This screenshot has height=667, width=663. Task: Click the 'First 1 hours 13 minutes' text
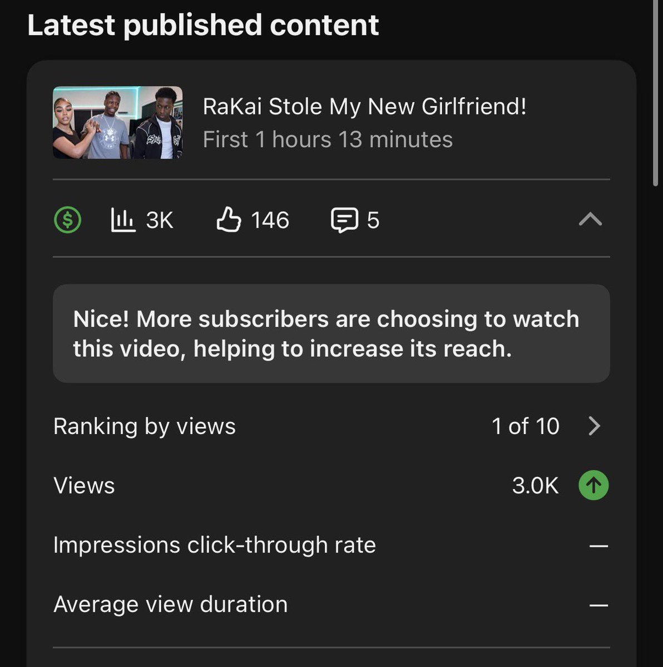point(328,139)
